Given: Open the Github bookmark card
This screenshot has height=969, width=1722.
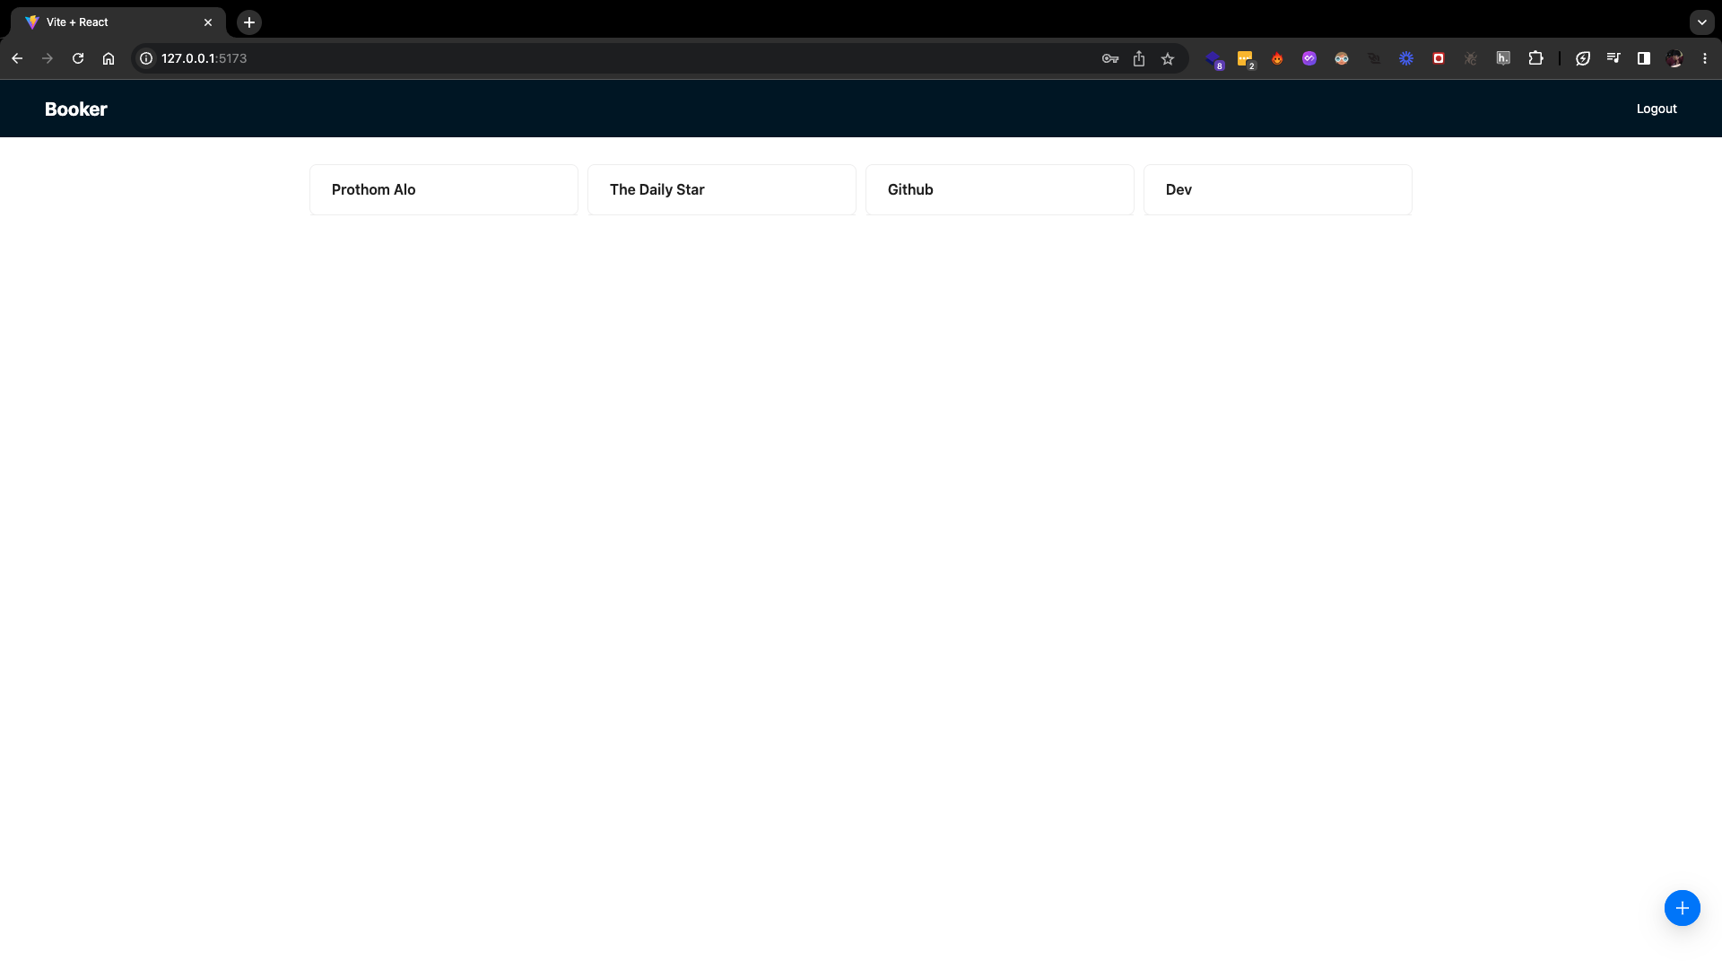Looking at the screenshot, I should tap(999, 189).
